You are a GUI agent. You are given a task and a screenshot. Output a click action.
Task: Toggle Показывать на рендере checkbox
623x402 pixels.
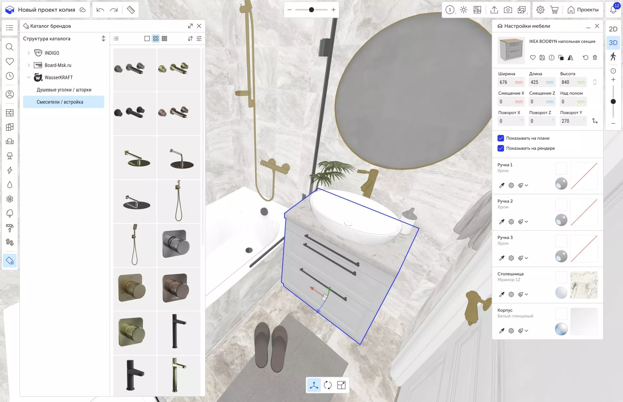(501, 148)
